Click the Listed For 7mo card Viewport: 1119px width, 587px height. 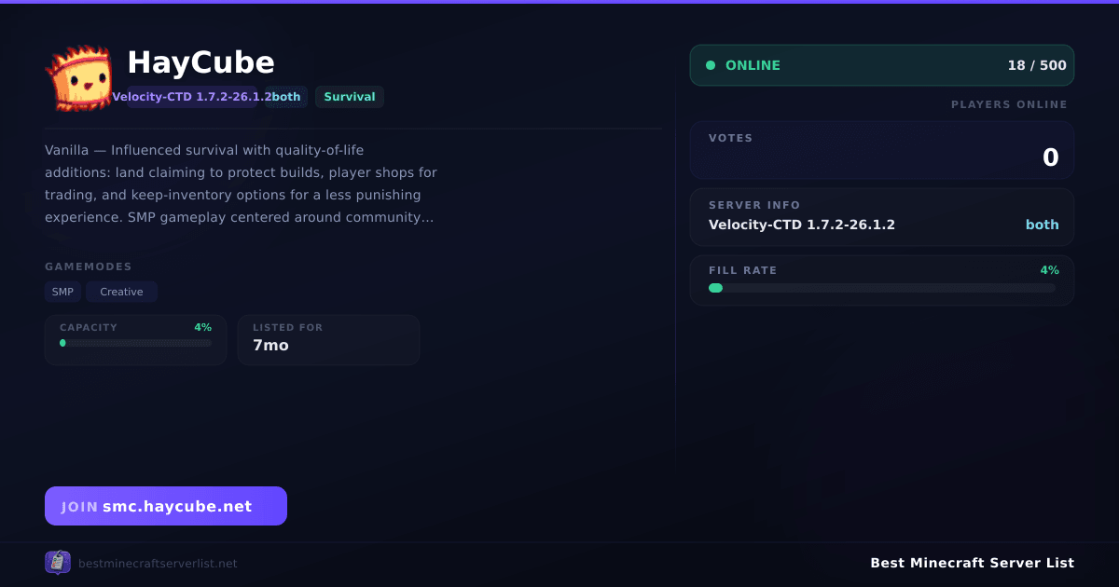[328, 339]
